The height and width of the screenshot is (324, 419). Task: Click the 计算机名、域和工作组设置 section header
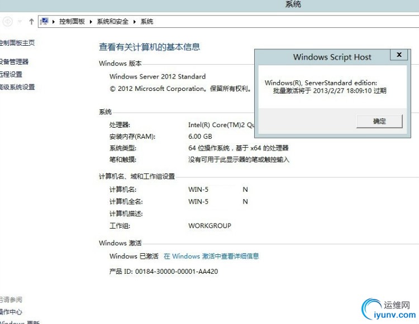(137, 177)
